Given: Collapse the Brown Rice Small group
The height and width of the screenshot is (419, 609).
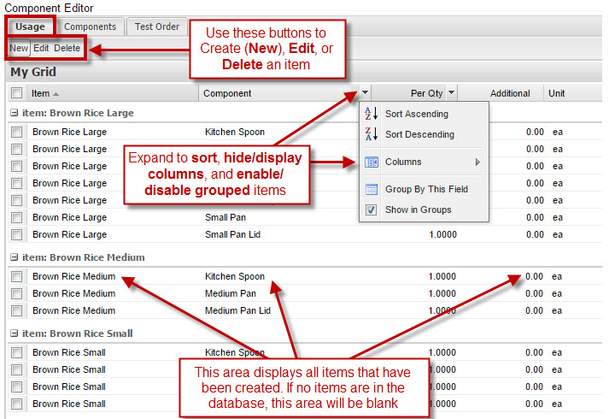Looking at the screenshot, I should click(x=14, y=333).
